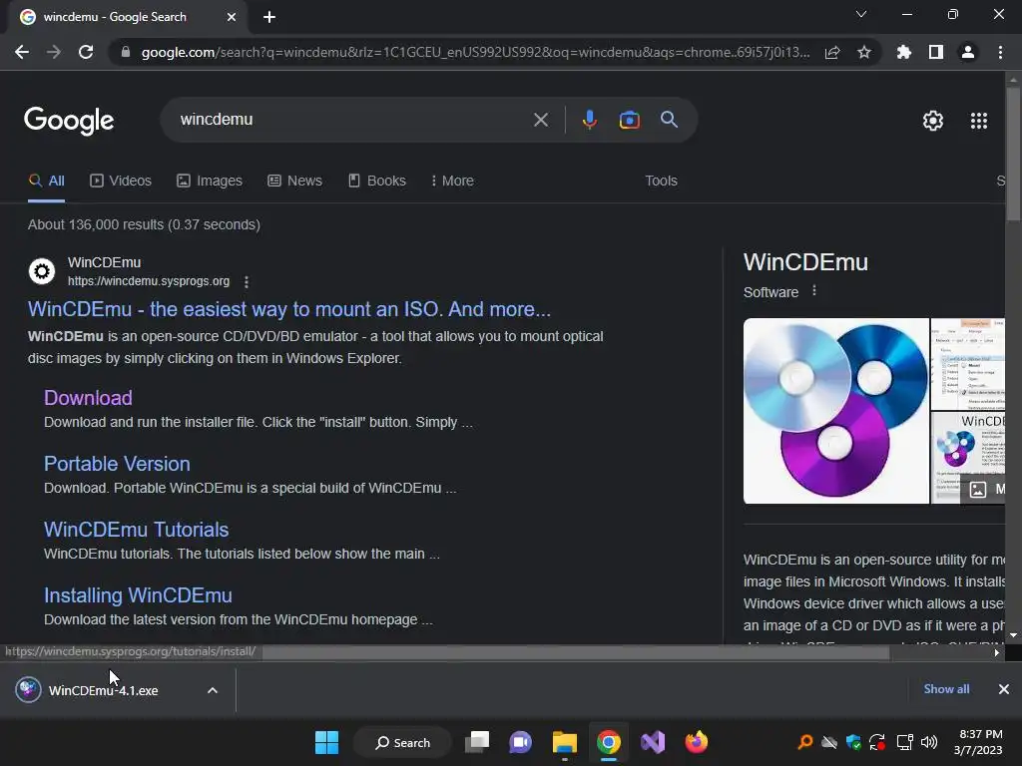Toggle the Chrome side panel

(x=936, y=52)
